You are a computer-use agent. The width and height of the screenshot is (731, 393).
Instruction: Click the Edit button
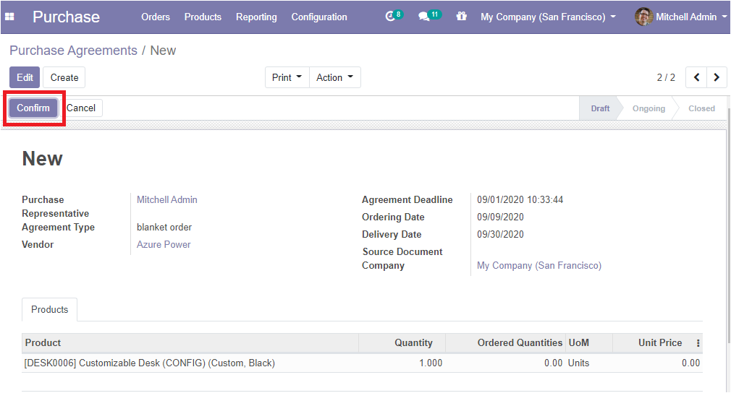click(x=25, y=77)
